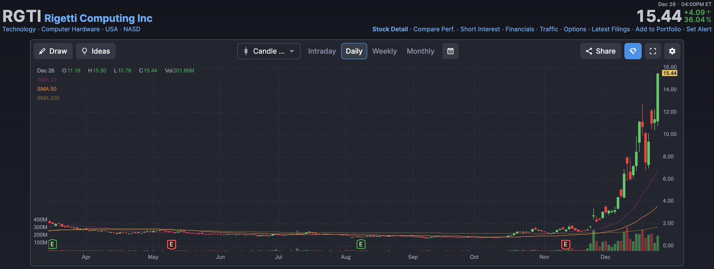Click the 15.44 current price tag on axis

coord(670,73)
